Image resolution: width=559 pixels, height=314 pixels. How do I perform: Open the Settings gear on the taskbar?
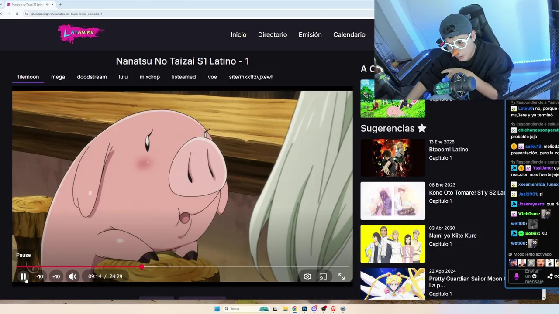pyautogui.click(x=343, y=309)
